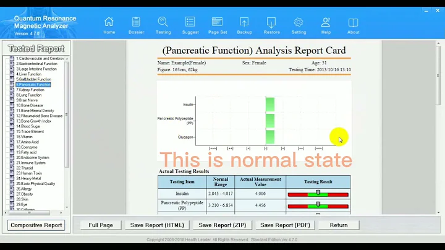Click Pancreatic Polypeptide result gauge marker
Image resolution: width=445 pixels, height=250 pixels.
[x=318, y=204]
